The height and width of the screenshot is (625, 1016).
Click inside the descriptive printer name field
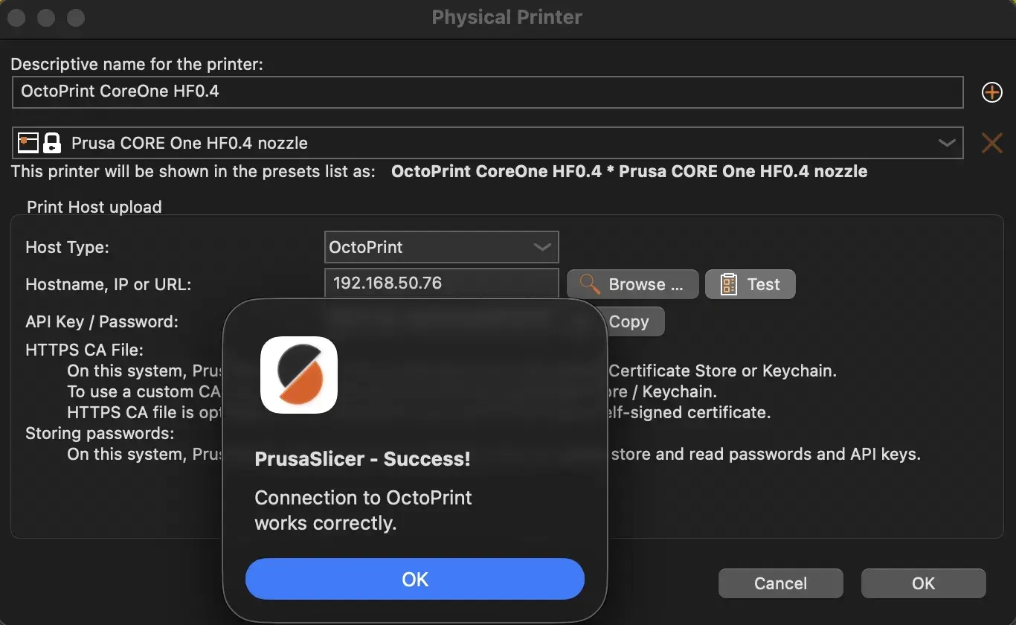point(488,92)
